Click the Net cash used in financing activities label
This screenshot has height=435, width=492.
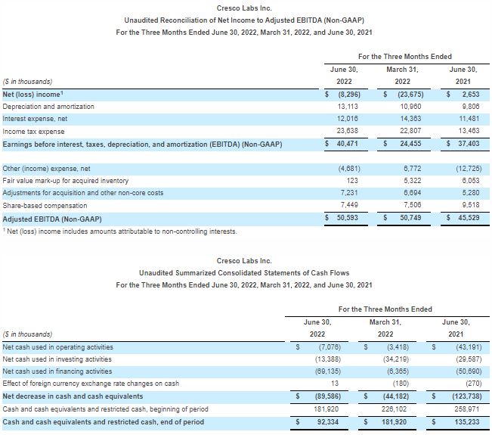[x=58, y=371]
